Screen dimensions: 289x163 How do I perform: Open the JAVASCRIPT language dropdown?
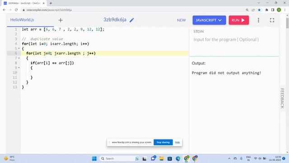pos(209,20)
